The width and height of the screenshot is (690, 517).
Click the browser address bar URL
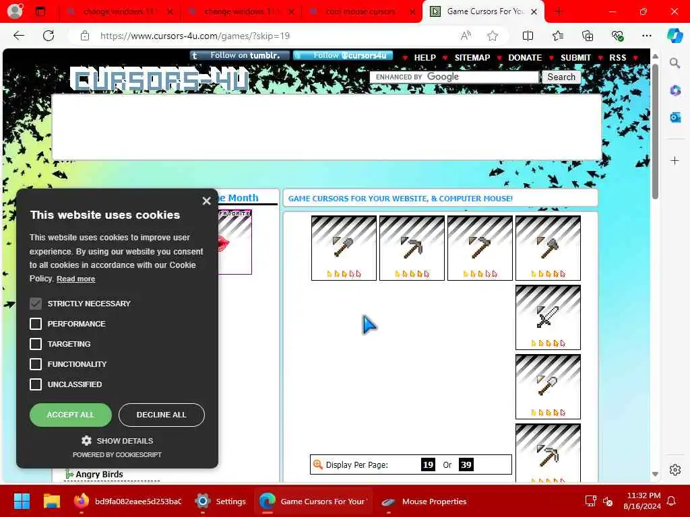(x=195, y=36)
